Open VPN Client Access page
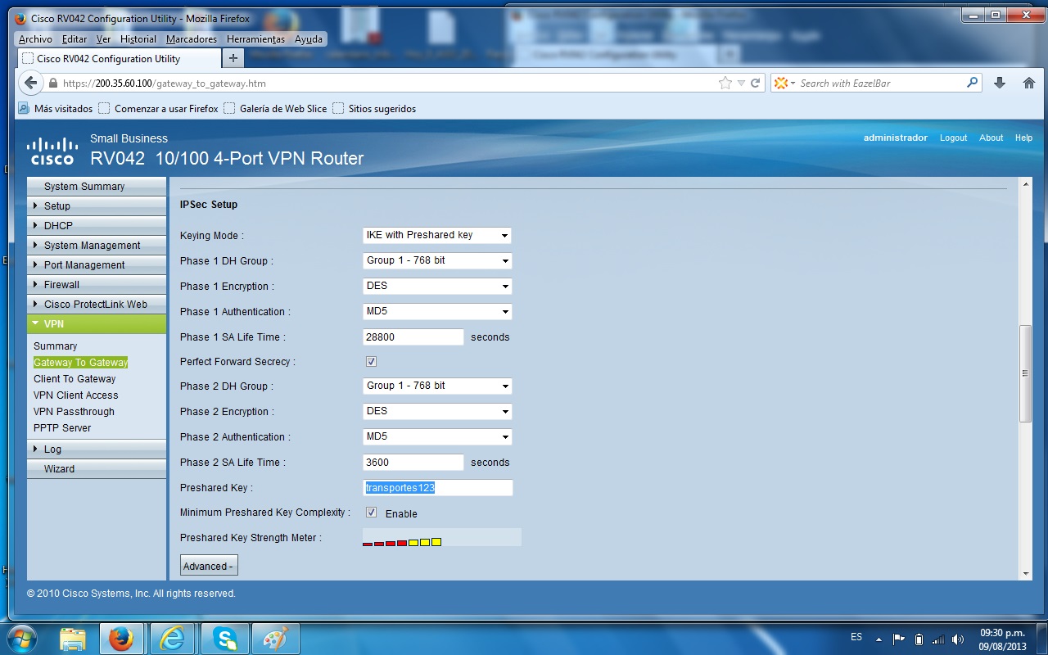 coord(76,395)
